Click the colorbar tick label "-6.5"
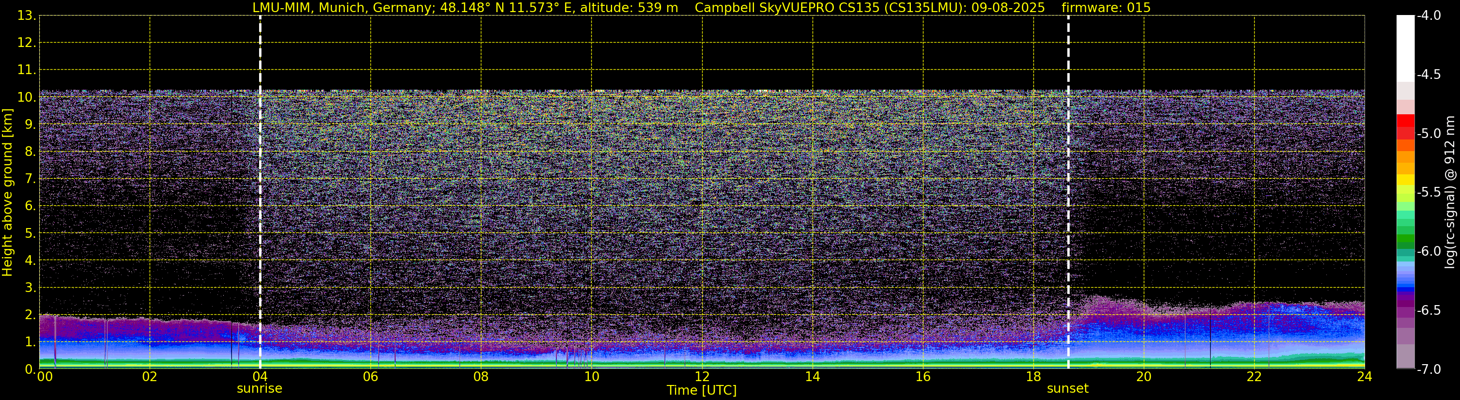The height and width of the screenshot is (400, 1460). point(1428,310)
